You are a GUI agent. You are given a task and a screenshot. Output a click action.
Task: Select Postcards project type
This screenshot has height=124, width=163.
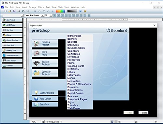pos(73,87)
